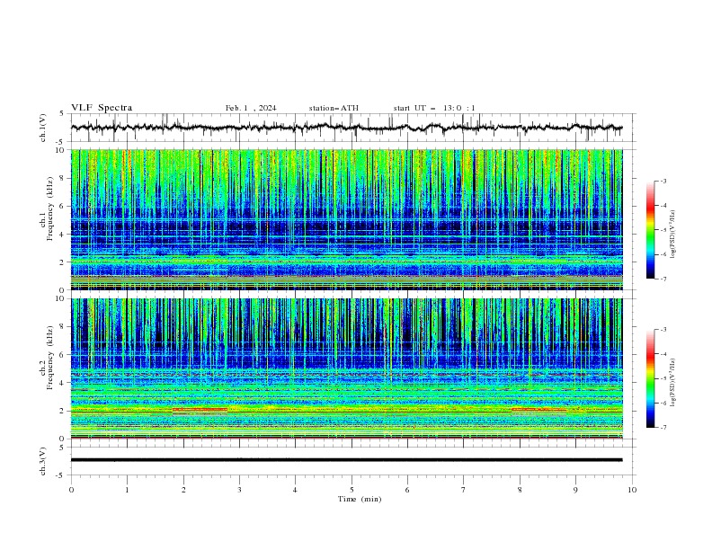This screenshot has width=712, height=550.
Task: Click the red 2 kHz band near minute 8
Action: point(539,409)
